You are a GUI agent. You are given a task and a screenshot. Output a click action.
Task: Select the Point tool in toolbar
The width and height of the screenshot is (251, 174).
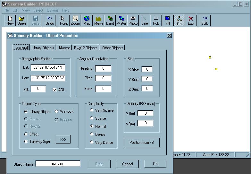[64, 21]
